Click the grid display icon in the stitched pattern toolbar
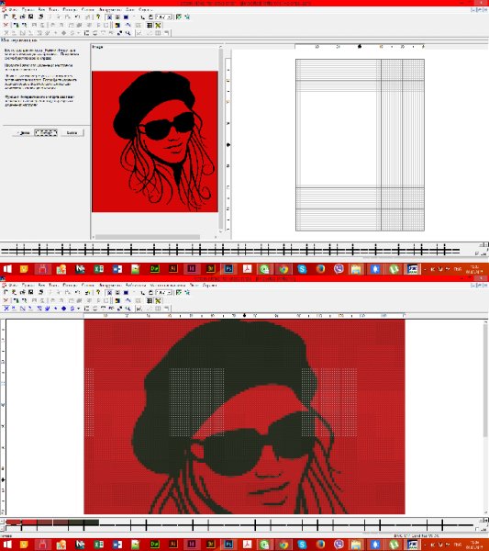The image size is (489, 551). coord(150,300)
